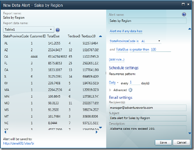
Task: Open the http://denali01/sites/bi link
Action: 19,143
